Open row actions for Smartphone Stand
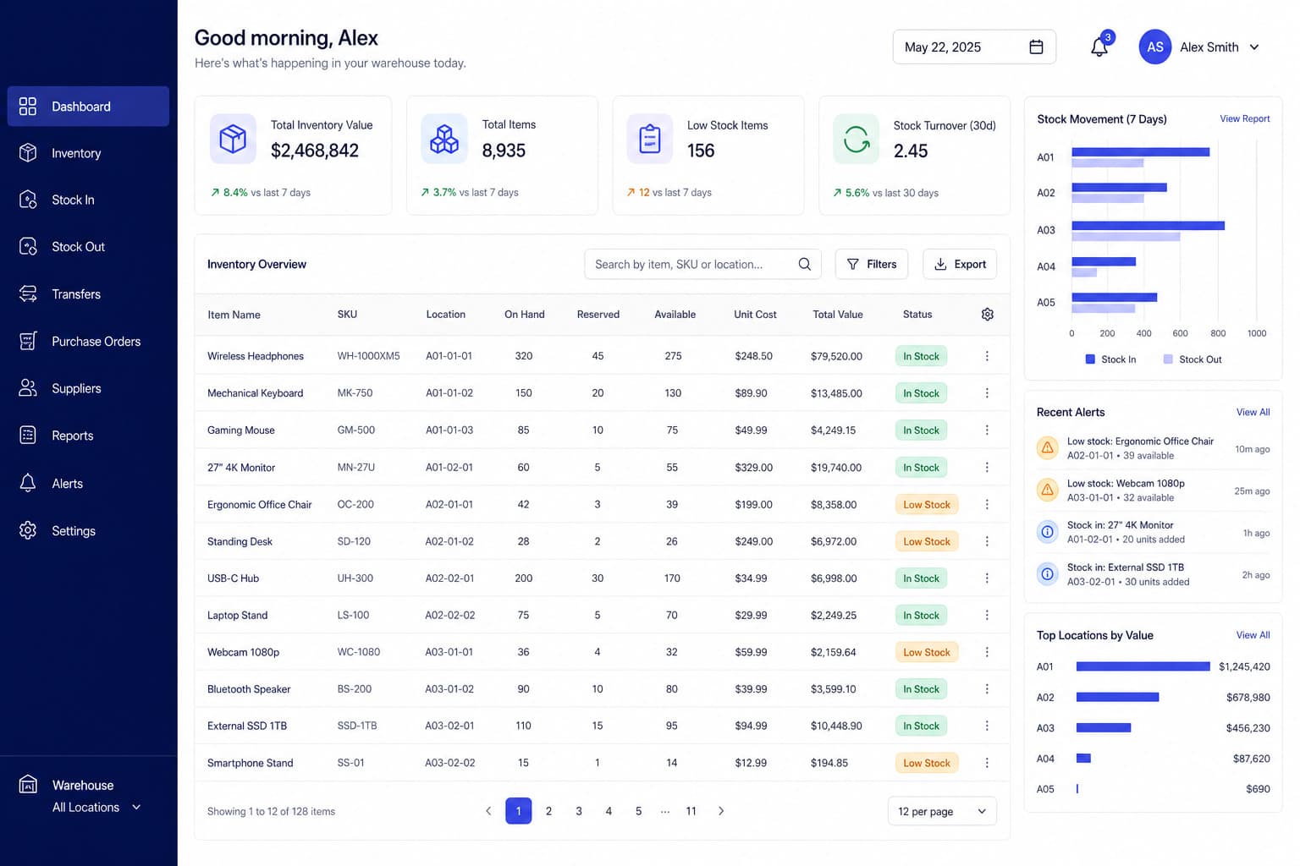Viewport: 1300px width, 866px height. point(987,763)
